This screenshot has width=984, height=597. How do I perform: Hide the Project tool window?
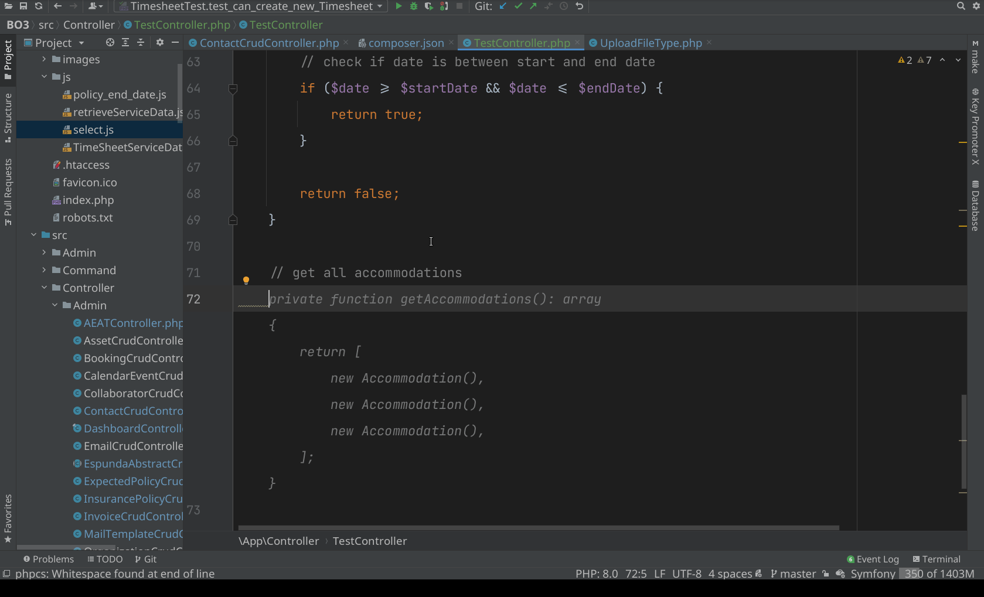176,42
